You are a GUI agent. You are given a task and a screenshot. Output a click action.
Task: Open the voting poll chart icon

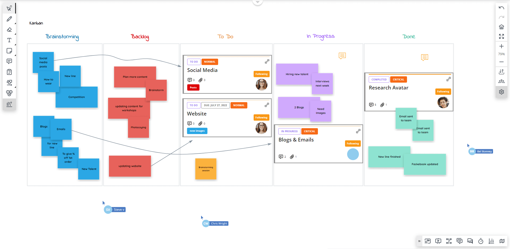(491, 241)
